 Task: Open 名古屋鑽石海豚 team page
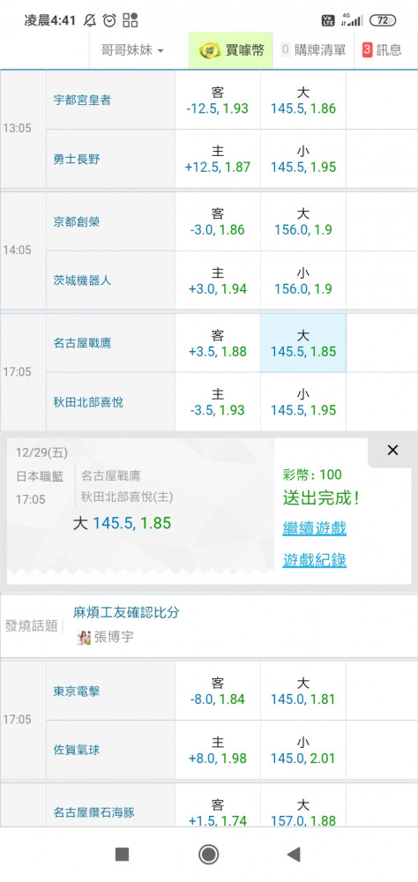point(94,812)
